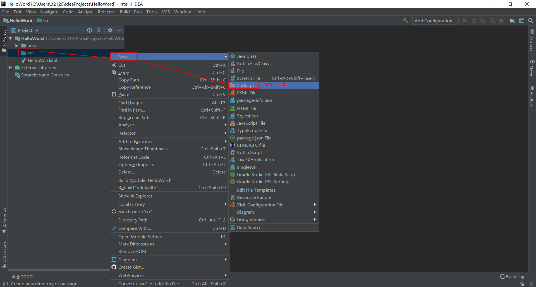Open the 7: Structure side tab
Screen dimensions: 536x287
point(4,255)
